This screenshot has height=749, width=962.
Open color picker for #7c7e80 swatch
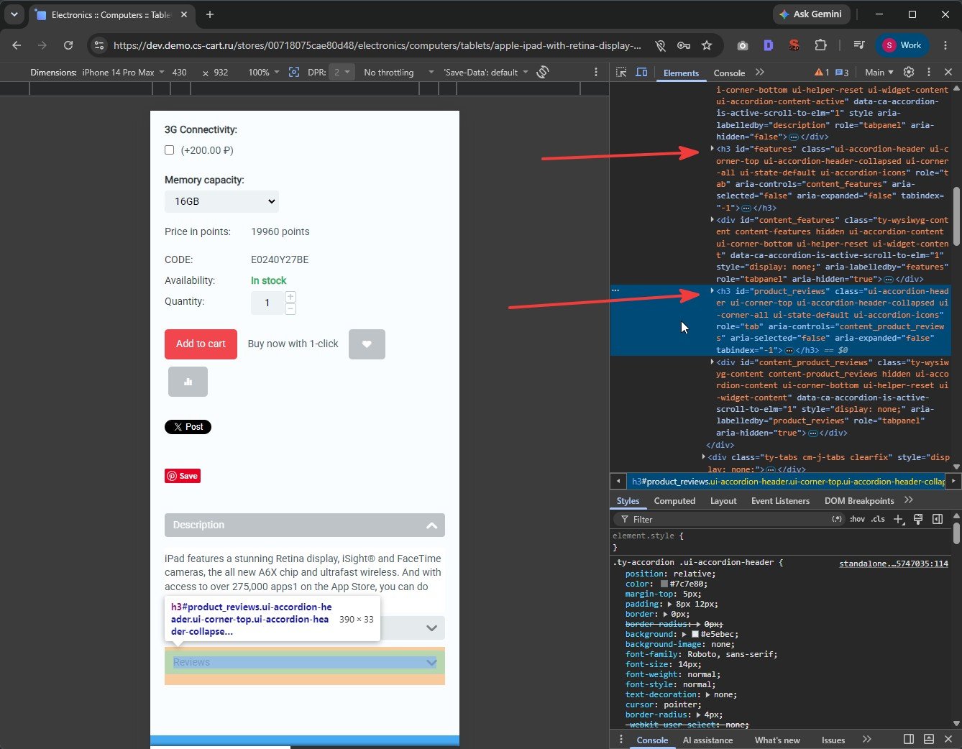pyautogui.click(x=664, y=584)
